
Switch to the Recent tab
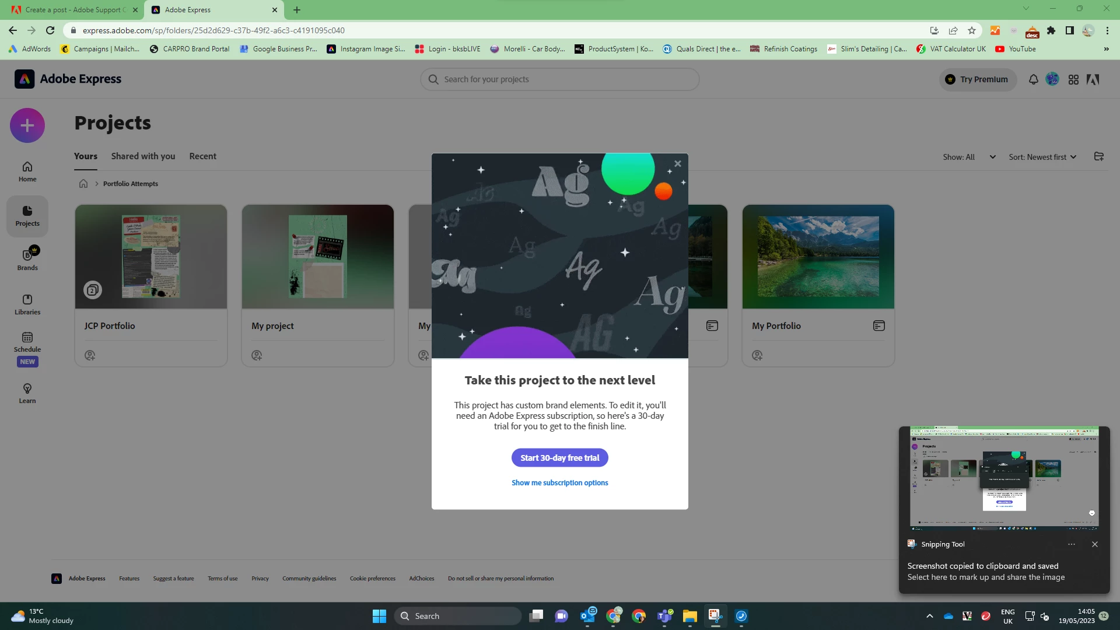pos(202,156)
